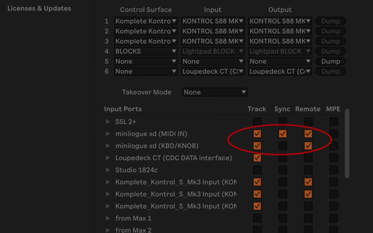This screenshot has width=373, height=233.
Task: Open the Takeover Mode dropdown
Action: (x=214, y=92)
